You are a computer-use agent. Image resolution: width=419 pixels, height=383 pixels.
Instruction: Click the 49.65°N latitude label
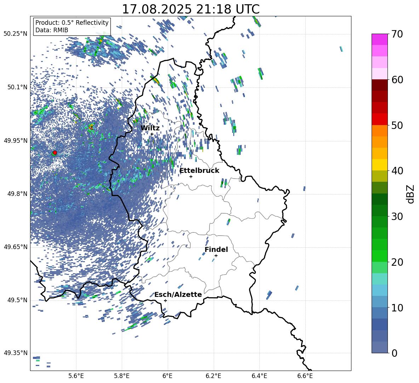tap(16, 247)
